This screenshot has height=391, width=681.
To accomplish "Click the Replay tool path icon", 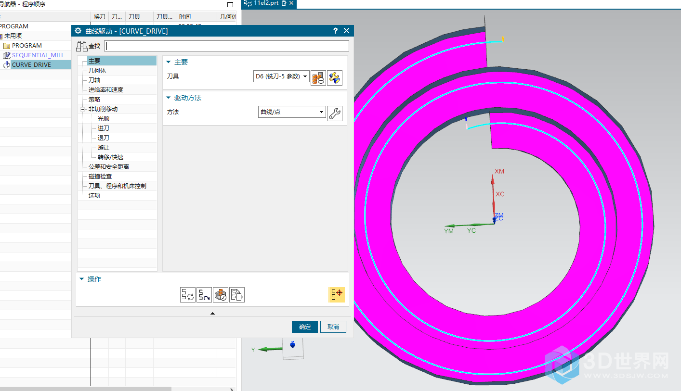I will [204, 295].
